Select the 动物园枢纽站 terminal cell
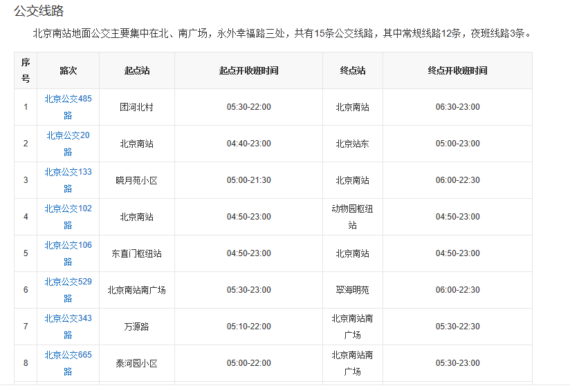 (353, 217)
